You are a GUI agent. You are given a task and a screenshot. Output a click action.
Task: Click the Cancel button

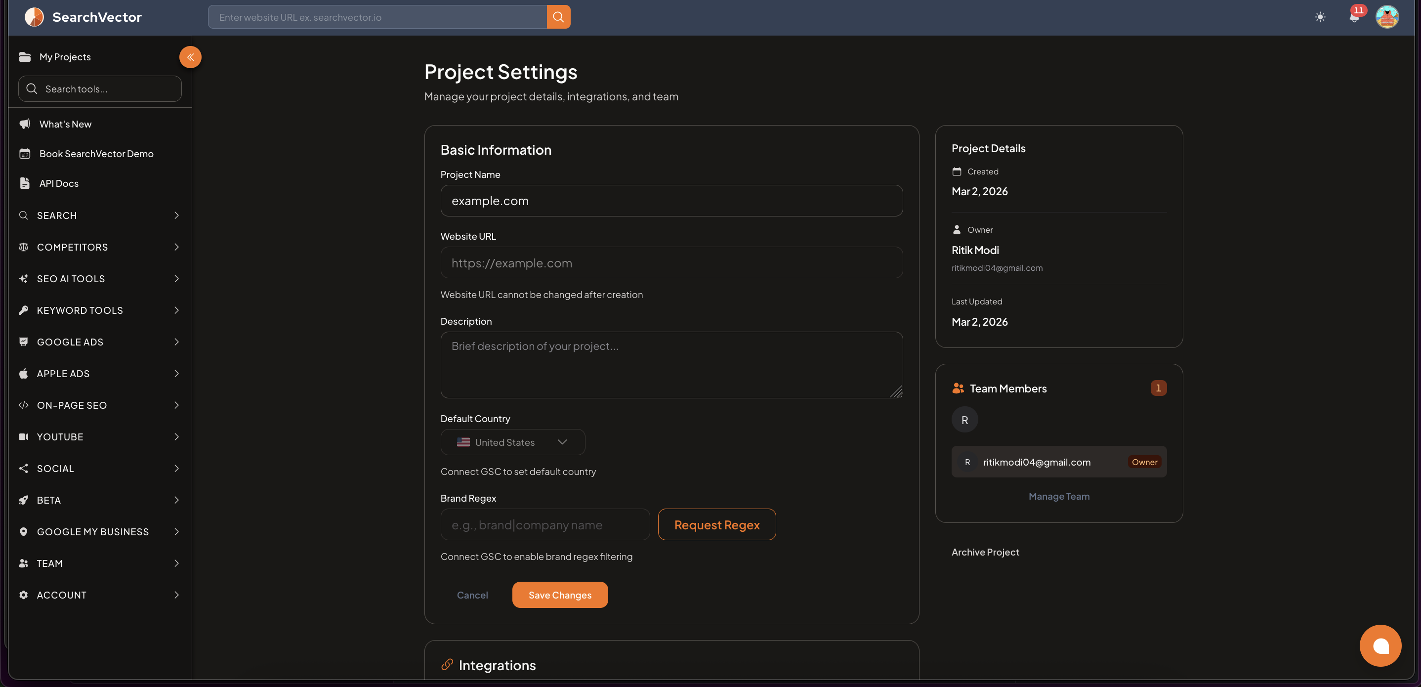point(472,595)
